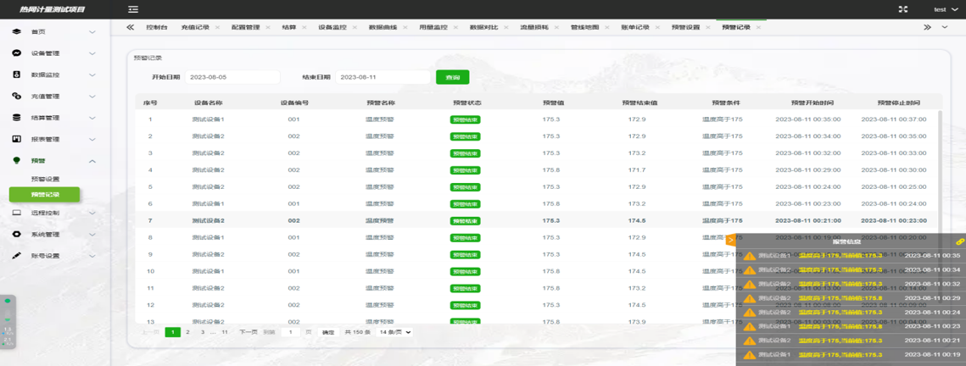
Task: Open the 14 条/页 page size dropdown
Action: [394, 332]
